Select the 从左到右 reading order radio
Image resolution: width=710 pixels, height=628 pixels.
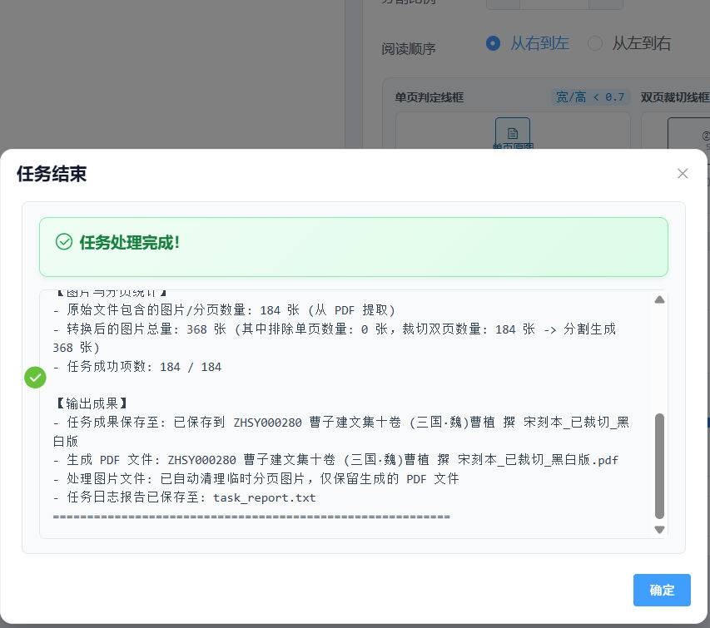click(594, 43)
